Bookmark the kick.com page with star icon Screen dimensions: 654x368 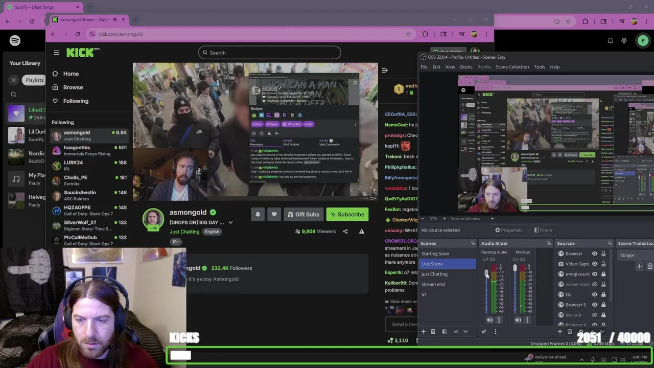pos(408,34)
